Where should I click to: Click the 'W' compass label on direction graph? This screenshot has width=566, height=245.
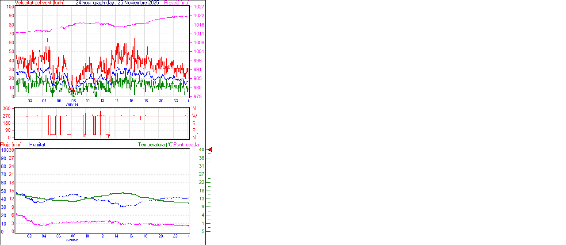coord(195,116)
